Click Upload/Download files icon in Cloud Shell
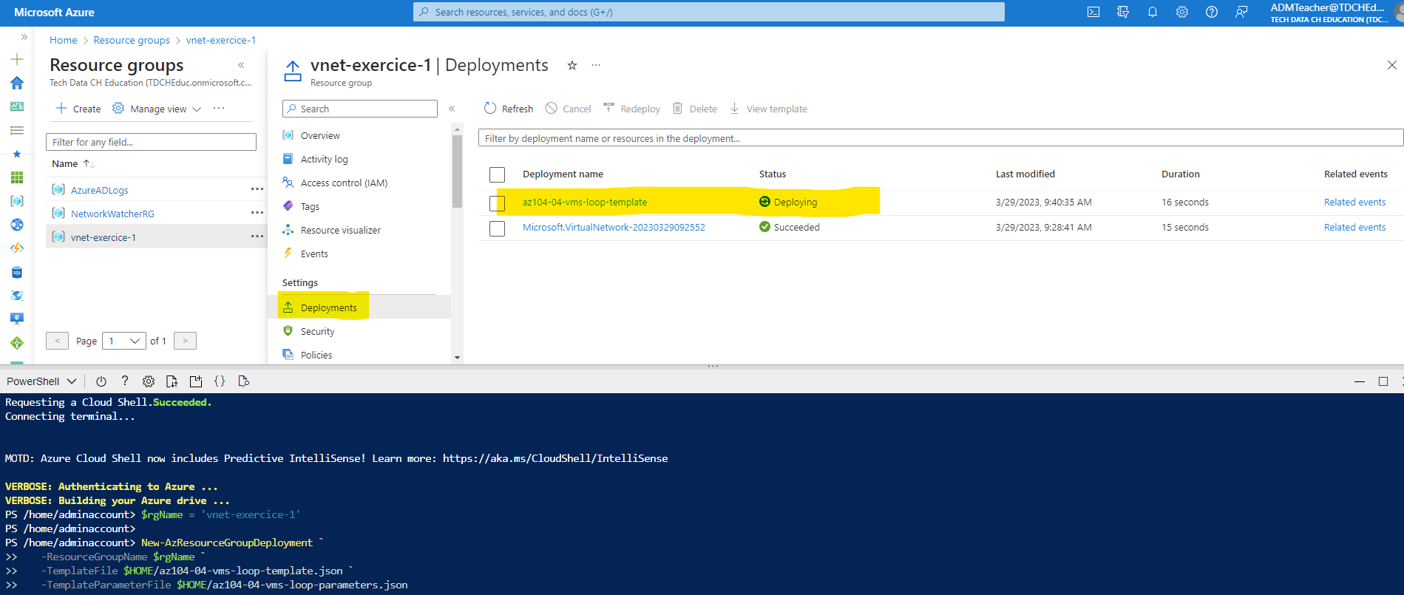This screenshot has width=1404, height=595. coord(172,381)
